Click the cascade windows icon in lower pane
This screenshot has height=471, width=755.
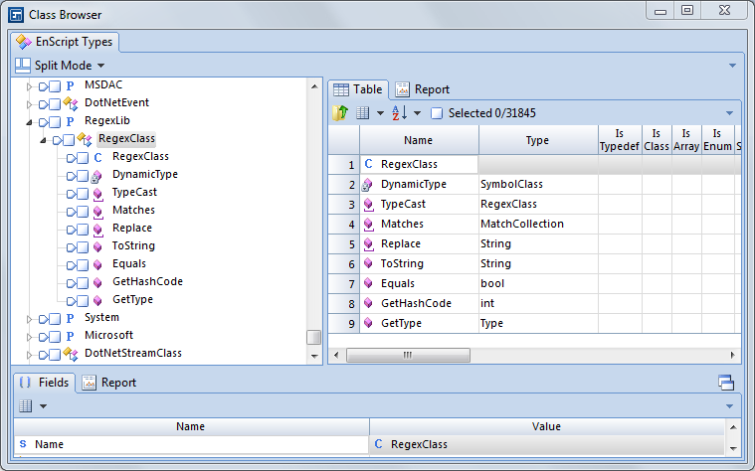(726, 383)
